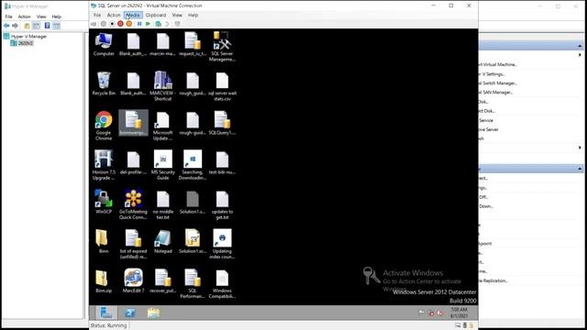Open Virtual SAN Manager in Actions pane
The image size is (587, 330).
[x=496, y=92]
